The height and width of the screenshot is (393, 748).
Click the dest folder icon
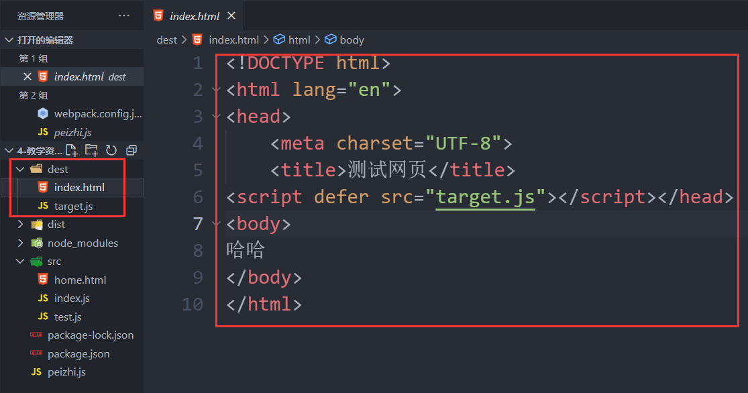pos(36,169)
